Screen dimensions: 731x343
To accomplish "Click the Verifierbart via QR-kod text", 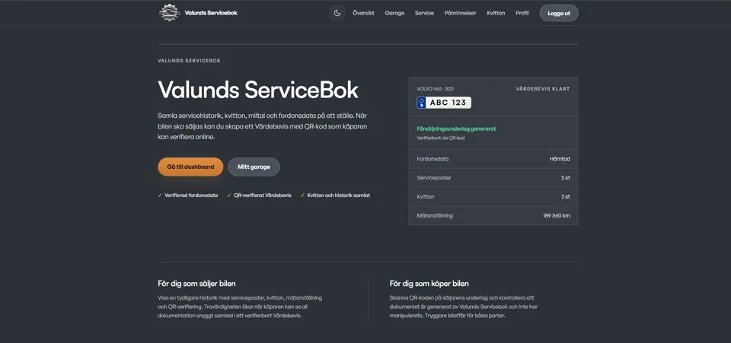I will tap(441, 138).
